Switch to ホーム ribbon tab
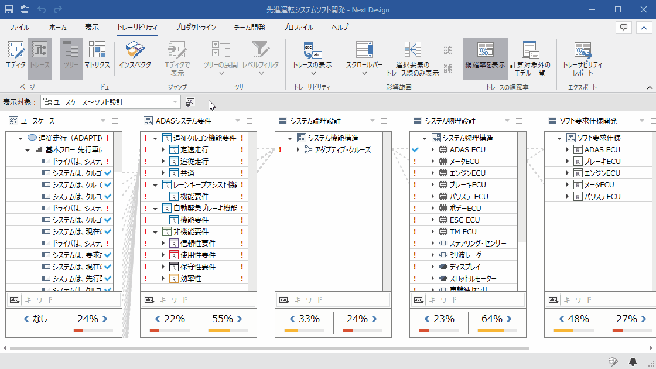This screenshot has width=656, height=369. [58, 27]
